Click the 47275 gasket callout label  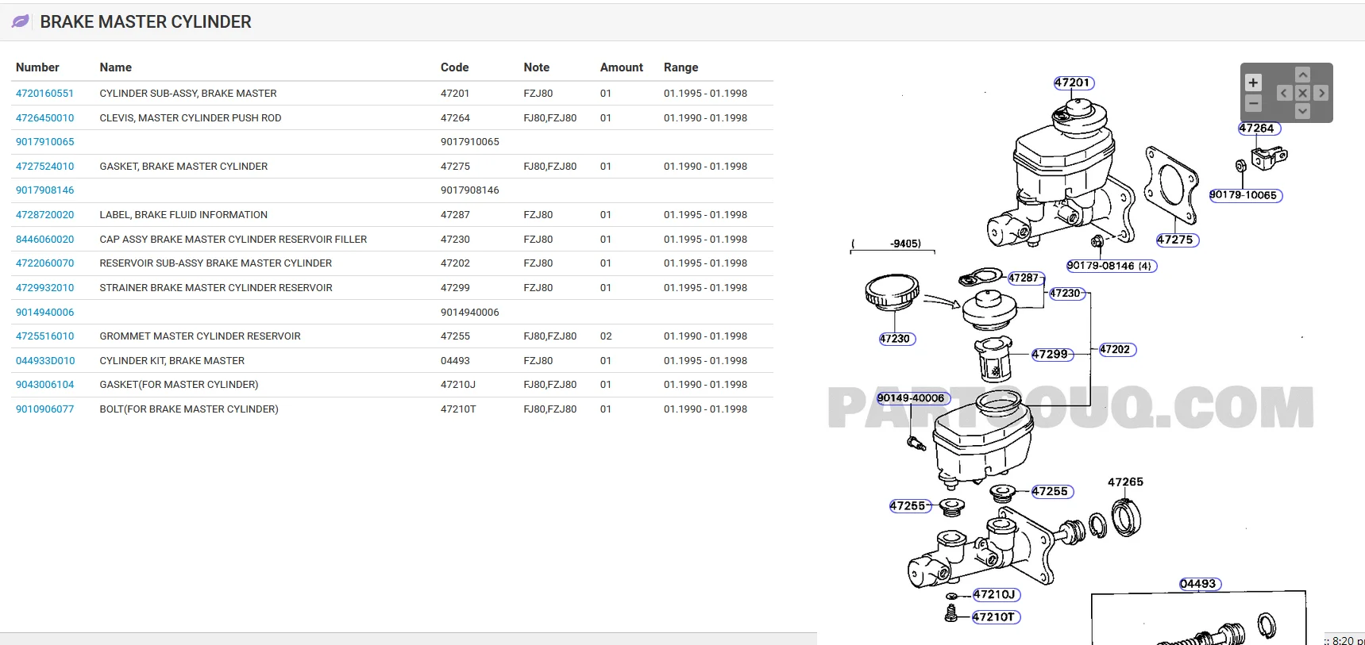[x=1176, y=240]
